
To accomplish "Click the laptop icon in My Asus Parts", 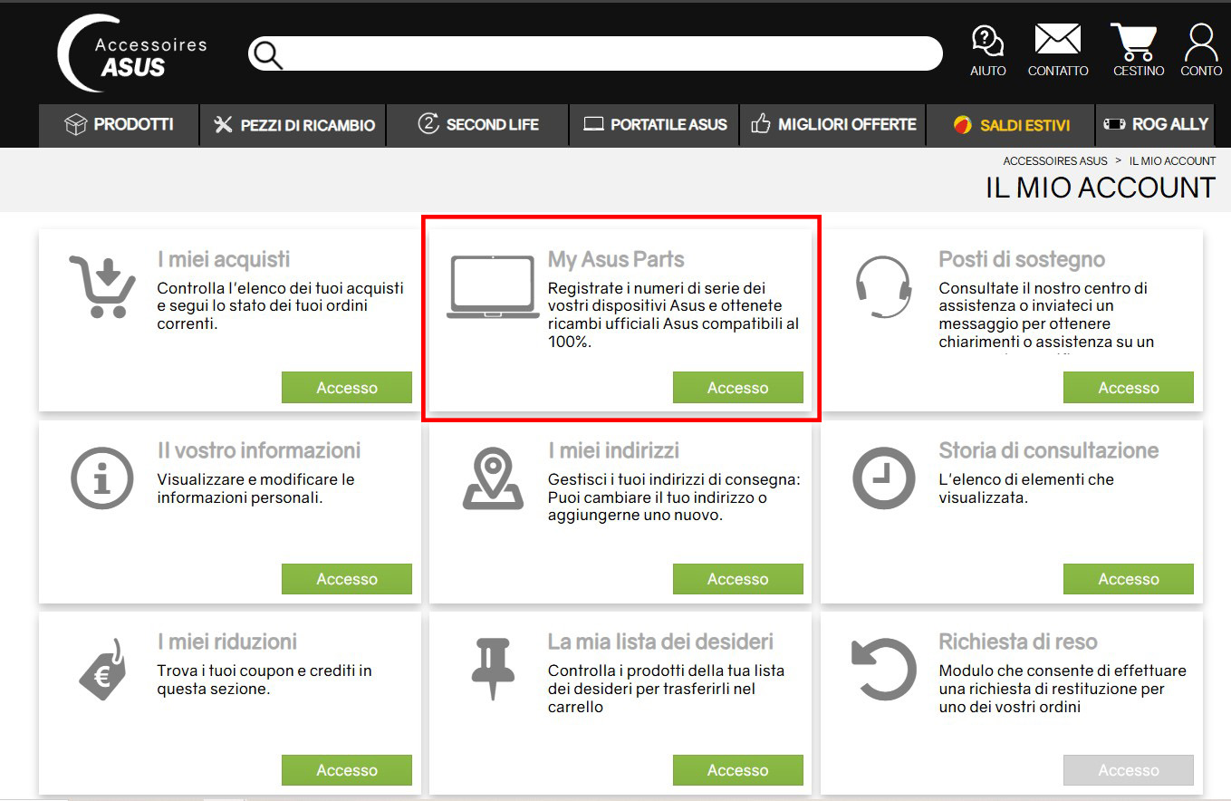I will (493, 287).
